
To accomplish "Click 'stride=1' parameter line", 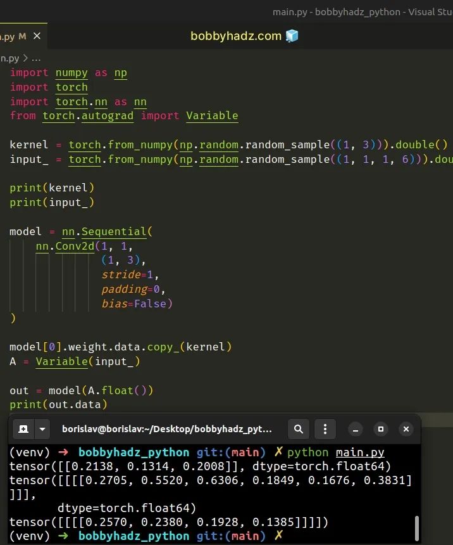I will point(130,274).
